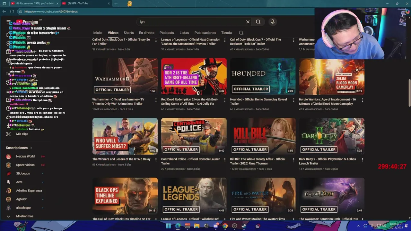This screenshot has height=231, width=411.
Task: Switch to the Publicaciones tab
Action: point(205,33)
